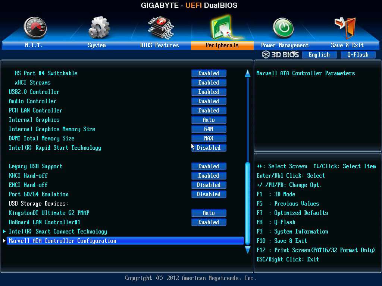Select the Port 60/64 Emulation label
Viewport: 382px width, 286px height.
[x=38, y=194]
